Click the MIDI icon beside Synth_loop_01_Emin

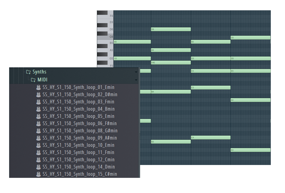(x=38, y=87)
